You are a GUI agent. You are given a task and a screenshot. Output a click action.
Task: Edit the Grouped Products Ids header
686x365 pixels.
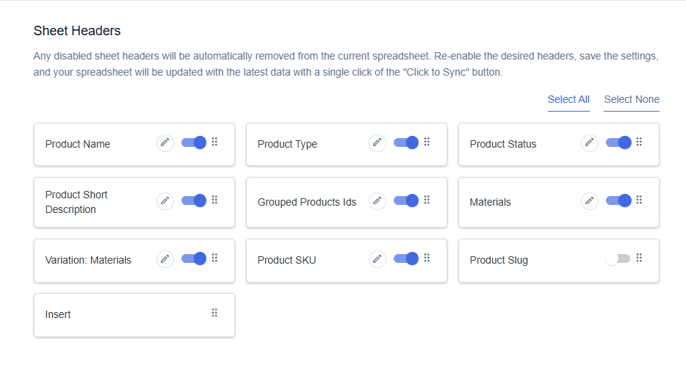(377, 201)
